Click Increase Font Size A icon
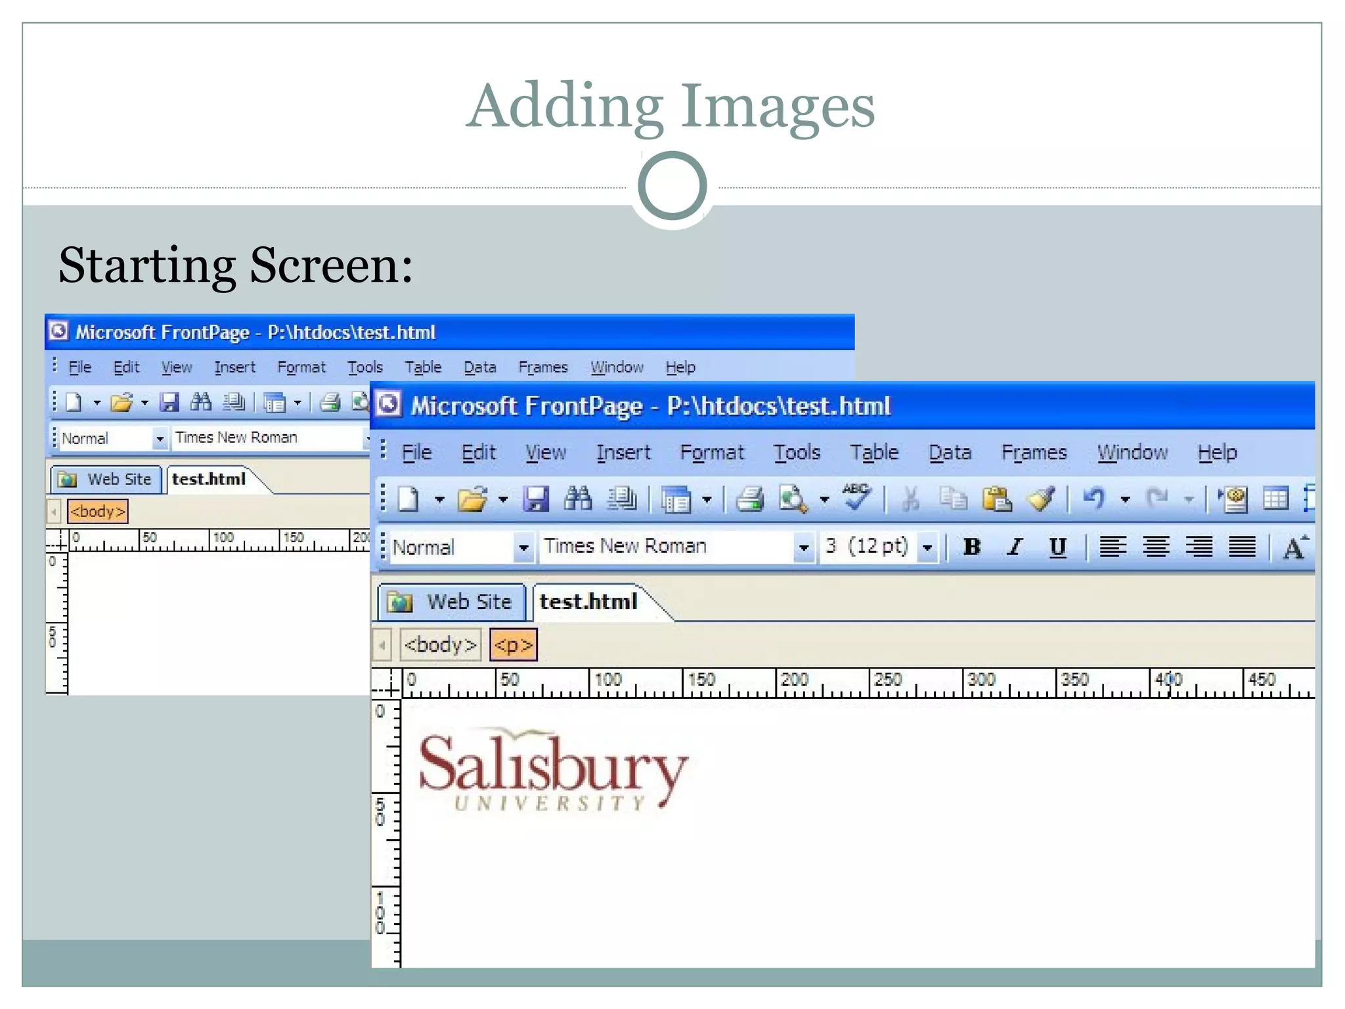The image size is (1345, 1009). tap(1295, 547)
